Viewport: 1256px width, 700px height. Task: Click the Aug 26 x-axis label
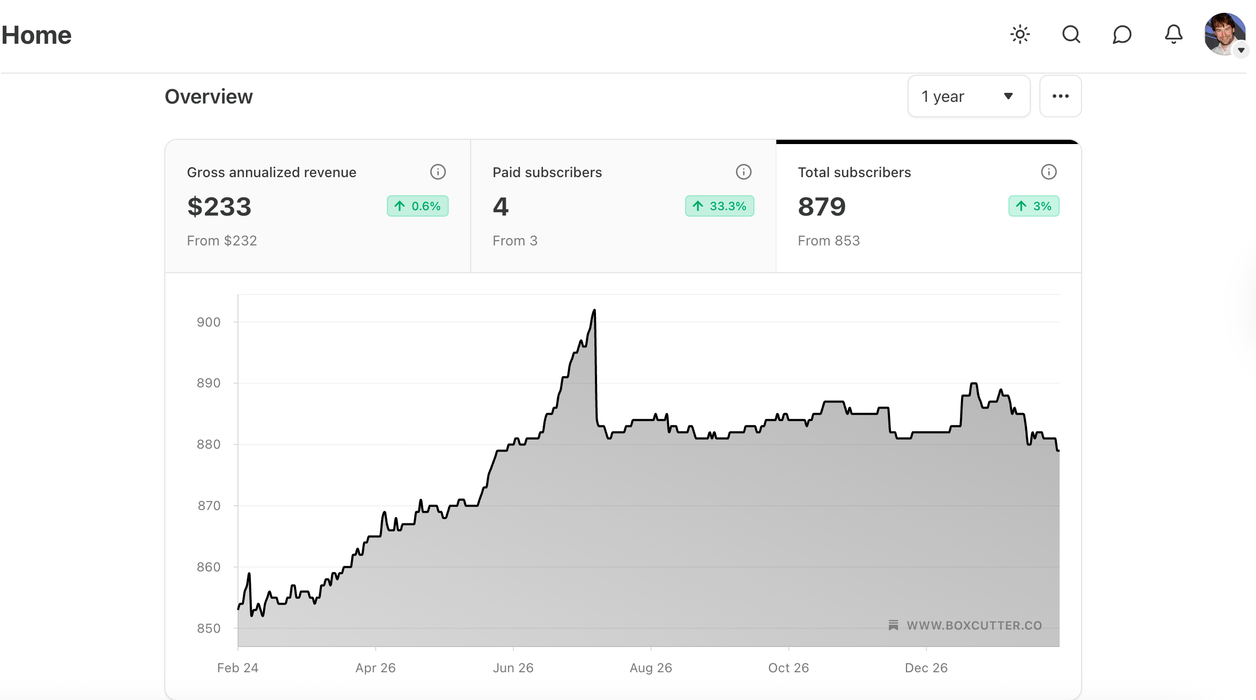(x=650, y=667)
